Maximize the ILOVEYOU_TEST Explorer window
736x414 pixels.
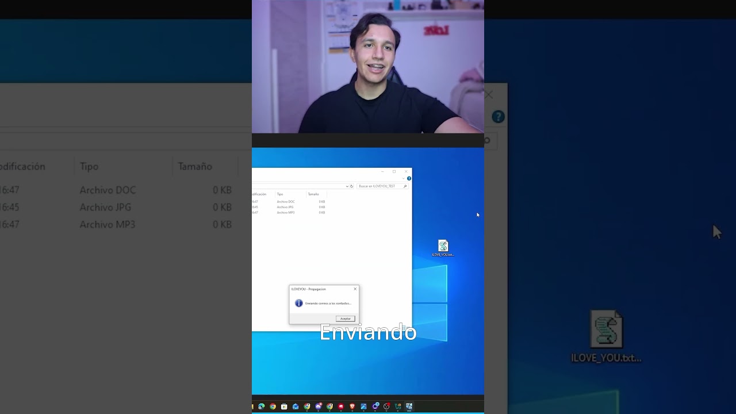pos(394,171)
